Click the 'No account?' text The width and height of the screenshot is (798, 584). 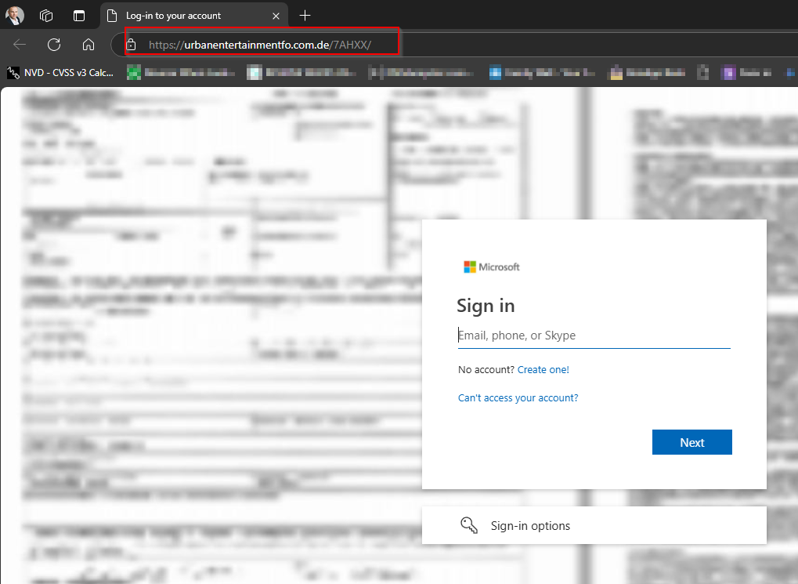tap(486, 370)
